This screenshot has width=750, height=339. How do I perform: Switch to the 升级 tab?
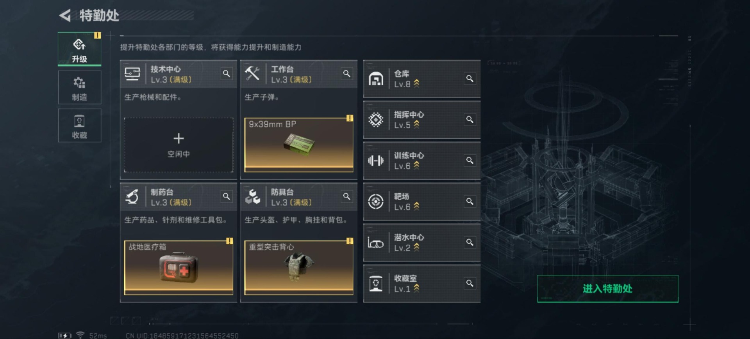80,49
